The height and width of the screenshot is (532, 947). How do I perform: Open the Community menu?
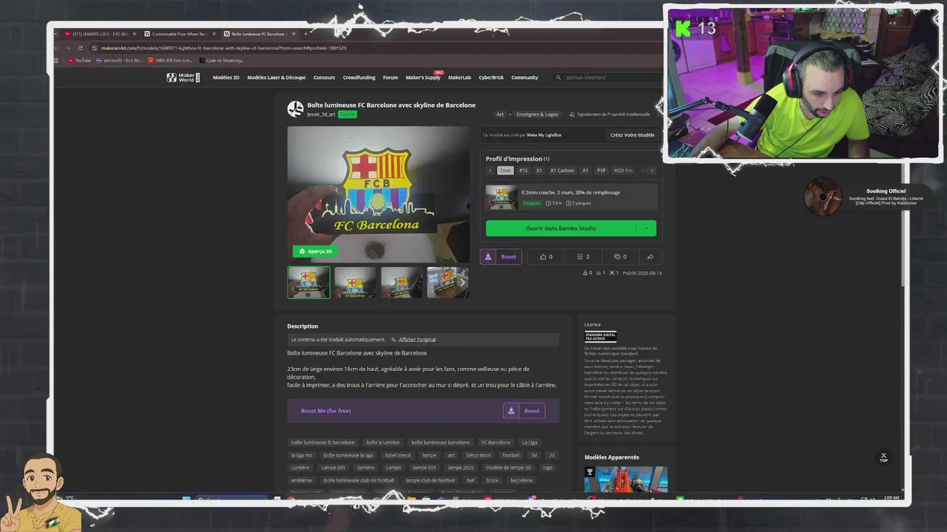(x=525, y=78)
